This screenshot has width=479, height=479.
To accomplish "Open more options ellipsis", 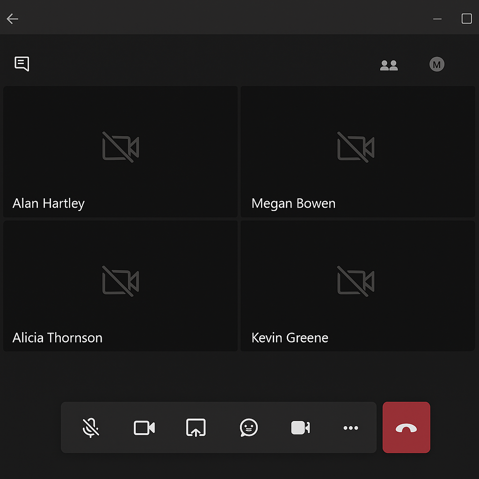I will coord(351,428).
